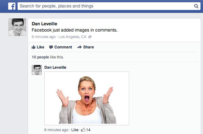
Task: Click the thumbs-up icon beside Like
Action: (33, 47)
